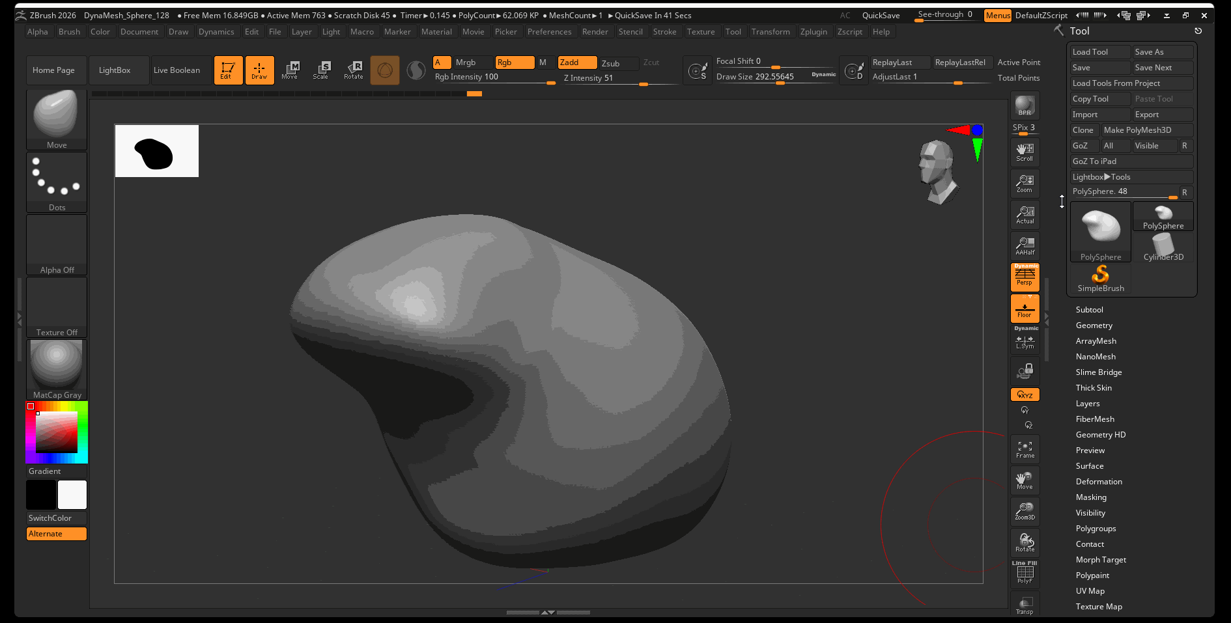Toggle Persp perspective mode
This screenshot has height=623, width=1231.
pyautogui.click(x=1025, y=277)
